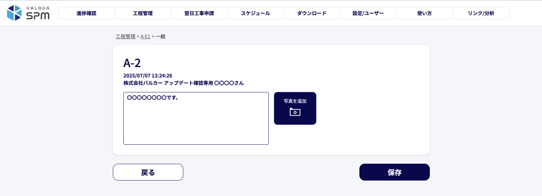Click the 写真を追加 label on the photo button
542x196 pixels.
click(x=295, y=101)
